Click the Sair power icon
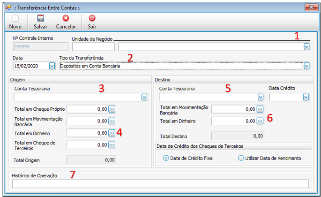This screenshot has height=197, width=321. (92, 18)
